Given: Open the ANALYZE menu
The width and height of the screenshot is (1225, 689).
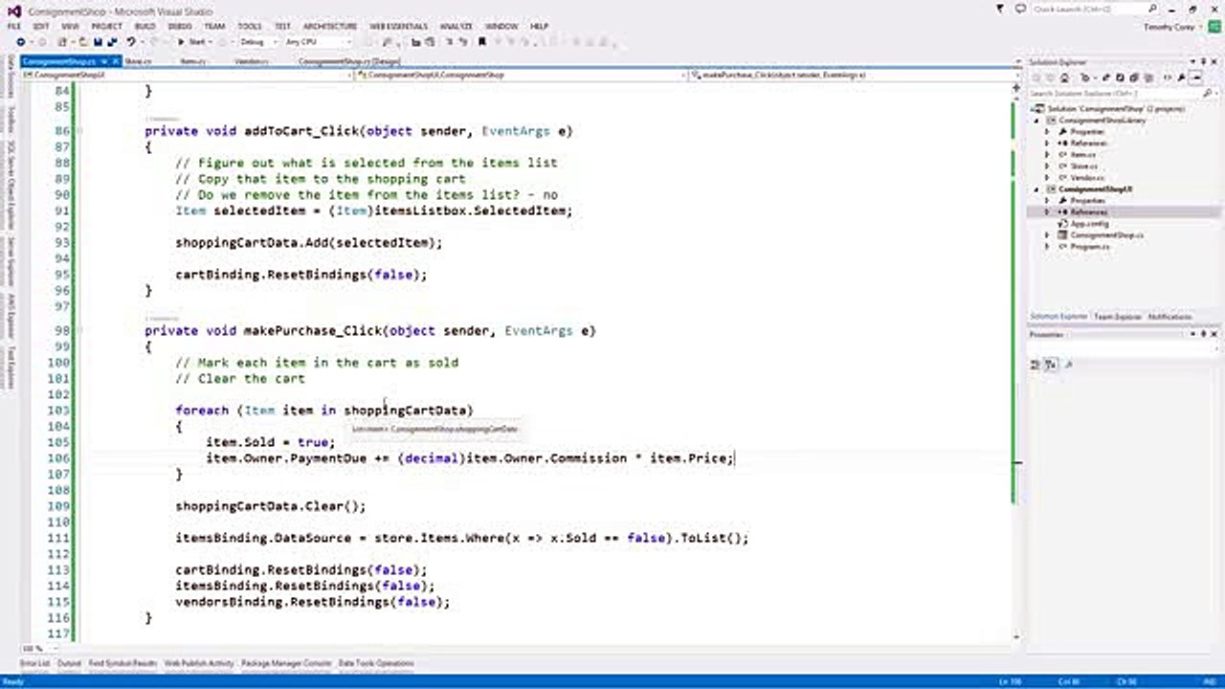Looking at the screenshot, I should pos(457,27).
